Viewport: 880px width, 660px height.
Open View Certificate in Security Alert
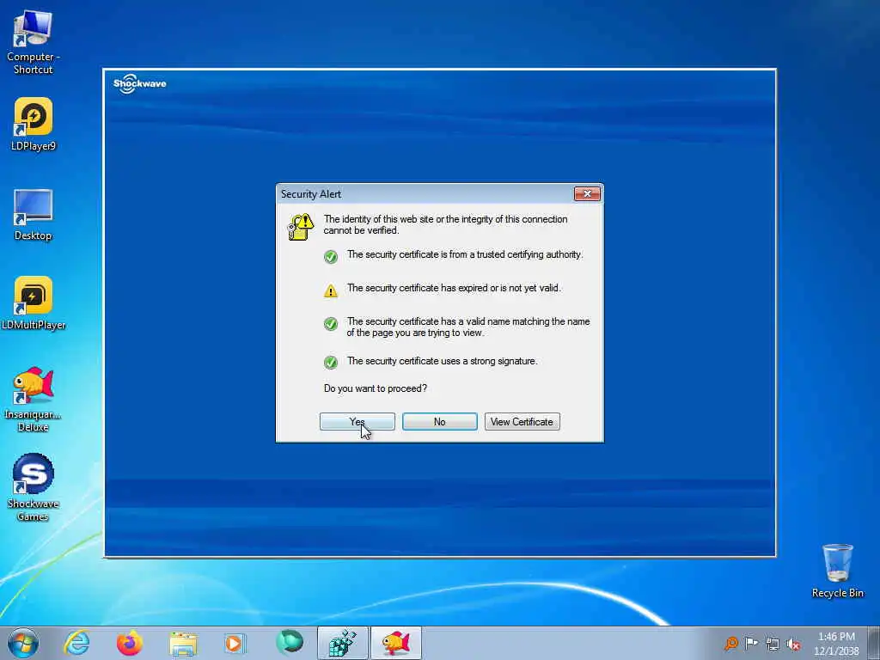tap(522, 421)
